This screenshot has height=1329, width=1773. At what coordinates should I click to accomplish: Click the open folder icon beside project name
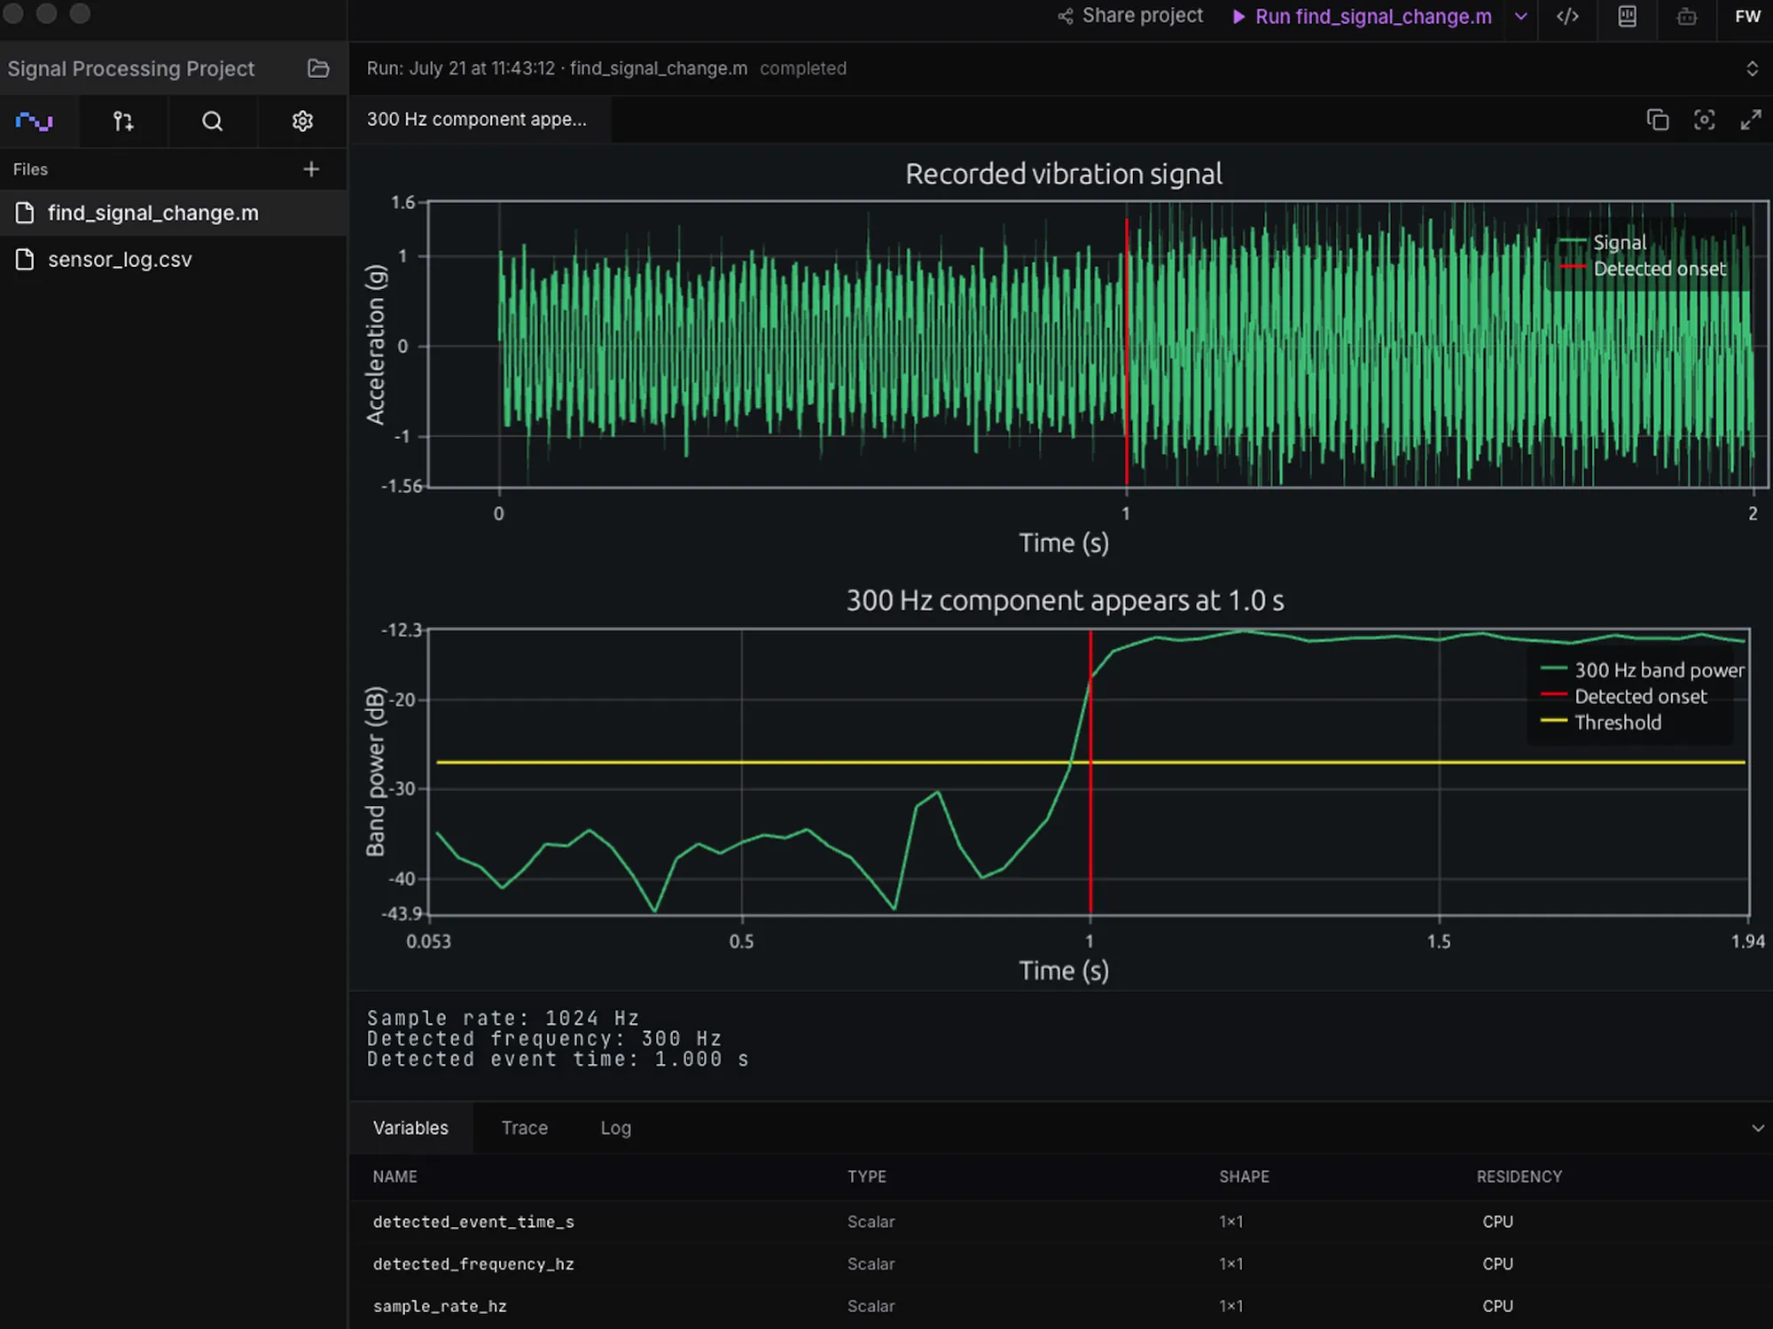coord(318,68)
